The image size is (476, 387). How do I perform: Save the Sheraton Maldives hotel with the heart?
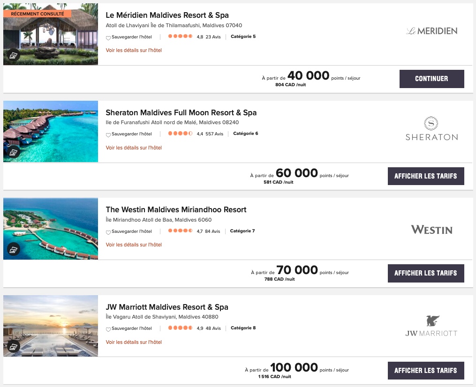108,134
